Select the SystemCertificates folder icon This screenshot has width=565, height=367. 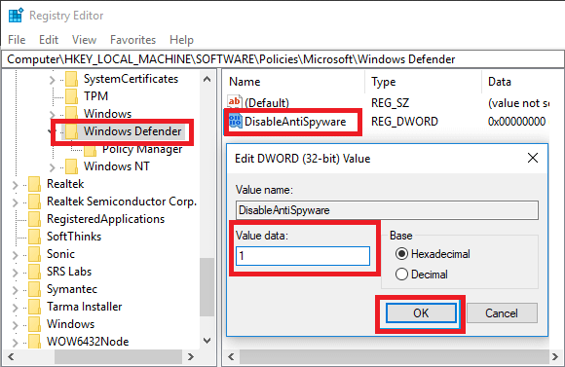(x=71, y=79)
